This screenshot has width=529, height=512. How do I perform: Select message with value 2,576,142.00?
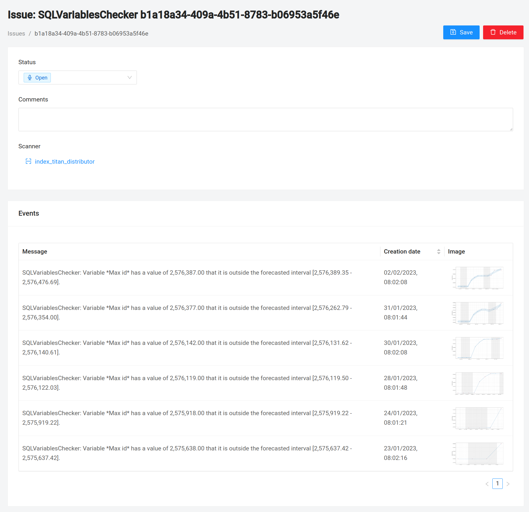187,348
